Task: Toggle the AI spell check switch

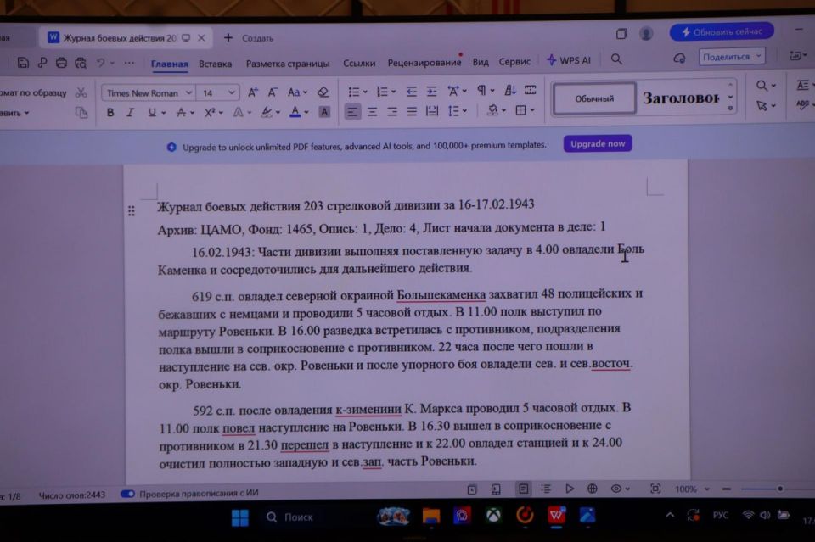Action: 128,494
